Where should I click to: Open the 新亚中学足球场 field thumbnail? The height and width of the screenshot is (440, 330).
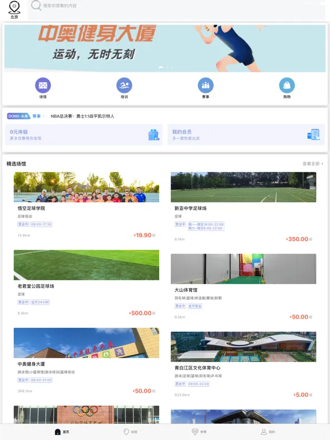point(243,187)
